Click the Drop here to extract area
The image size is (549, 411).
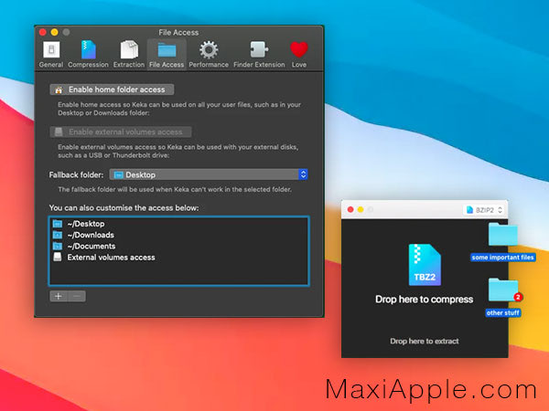click(425, 341)
